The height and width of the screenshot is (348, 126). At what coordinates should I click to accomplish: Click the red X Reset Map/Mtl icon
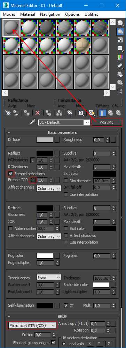pyautogui.click(x=38, y=113)
